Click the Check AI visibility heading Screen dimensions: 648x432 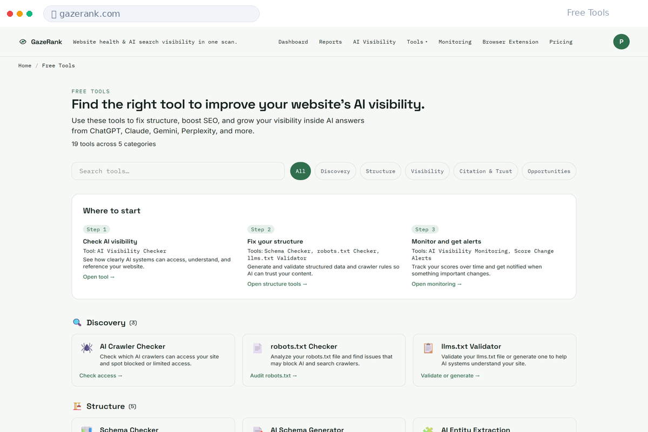click(110, 241)
